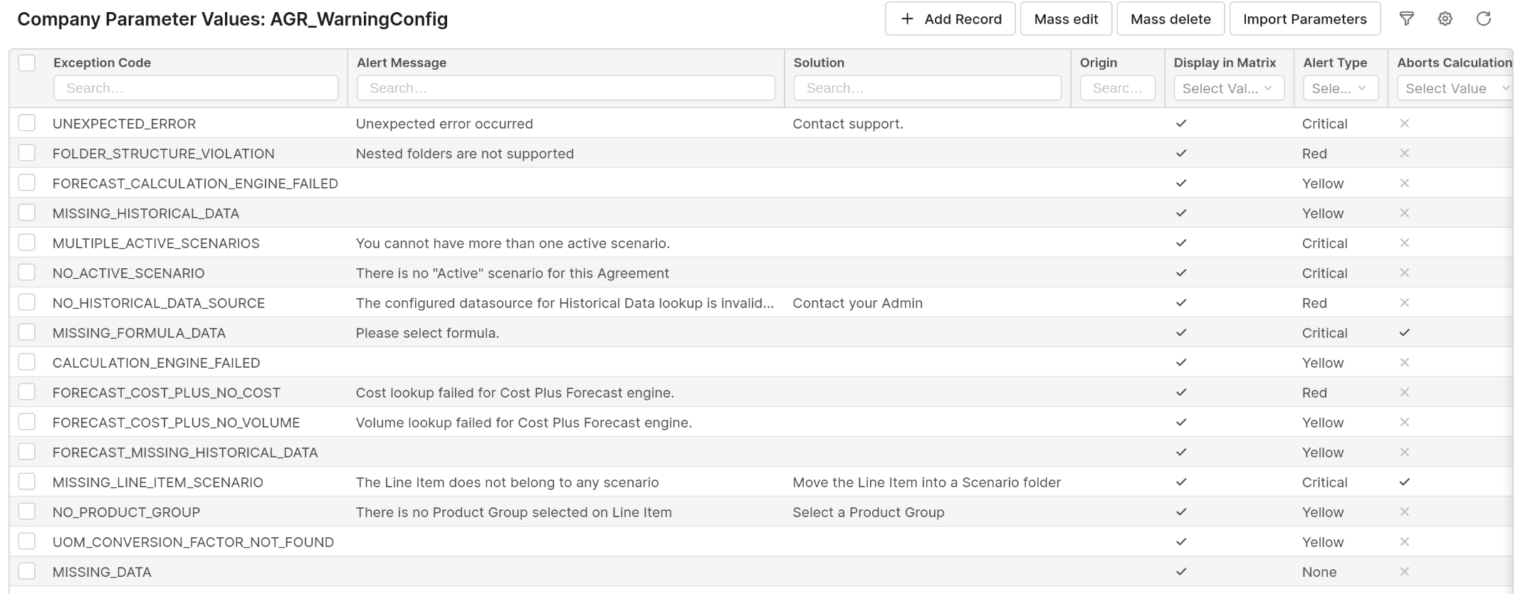
Task: Click Aborts Calculation checkmark for MISSING_FORMULA_DATA
Action: 1404,333
